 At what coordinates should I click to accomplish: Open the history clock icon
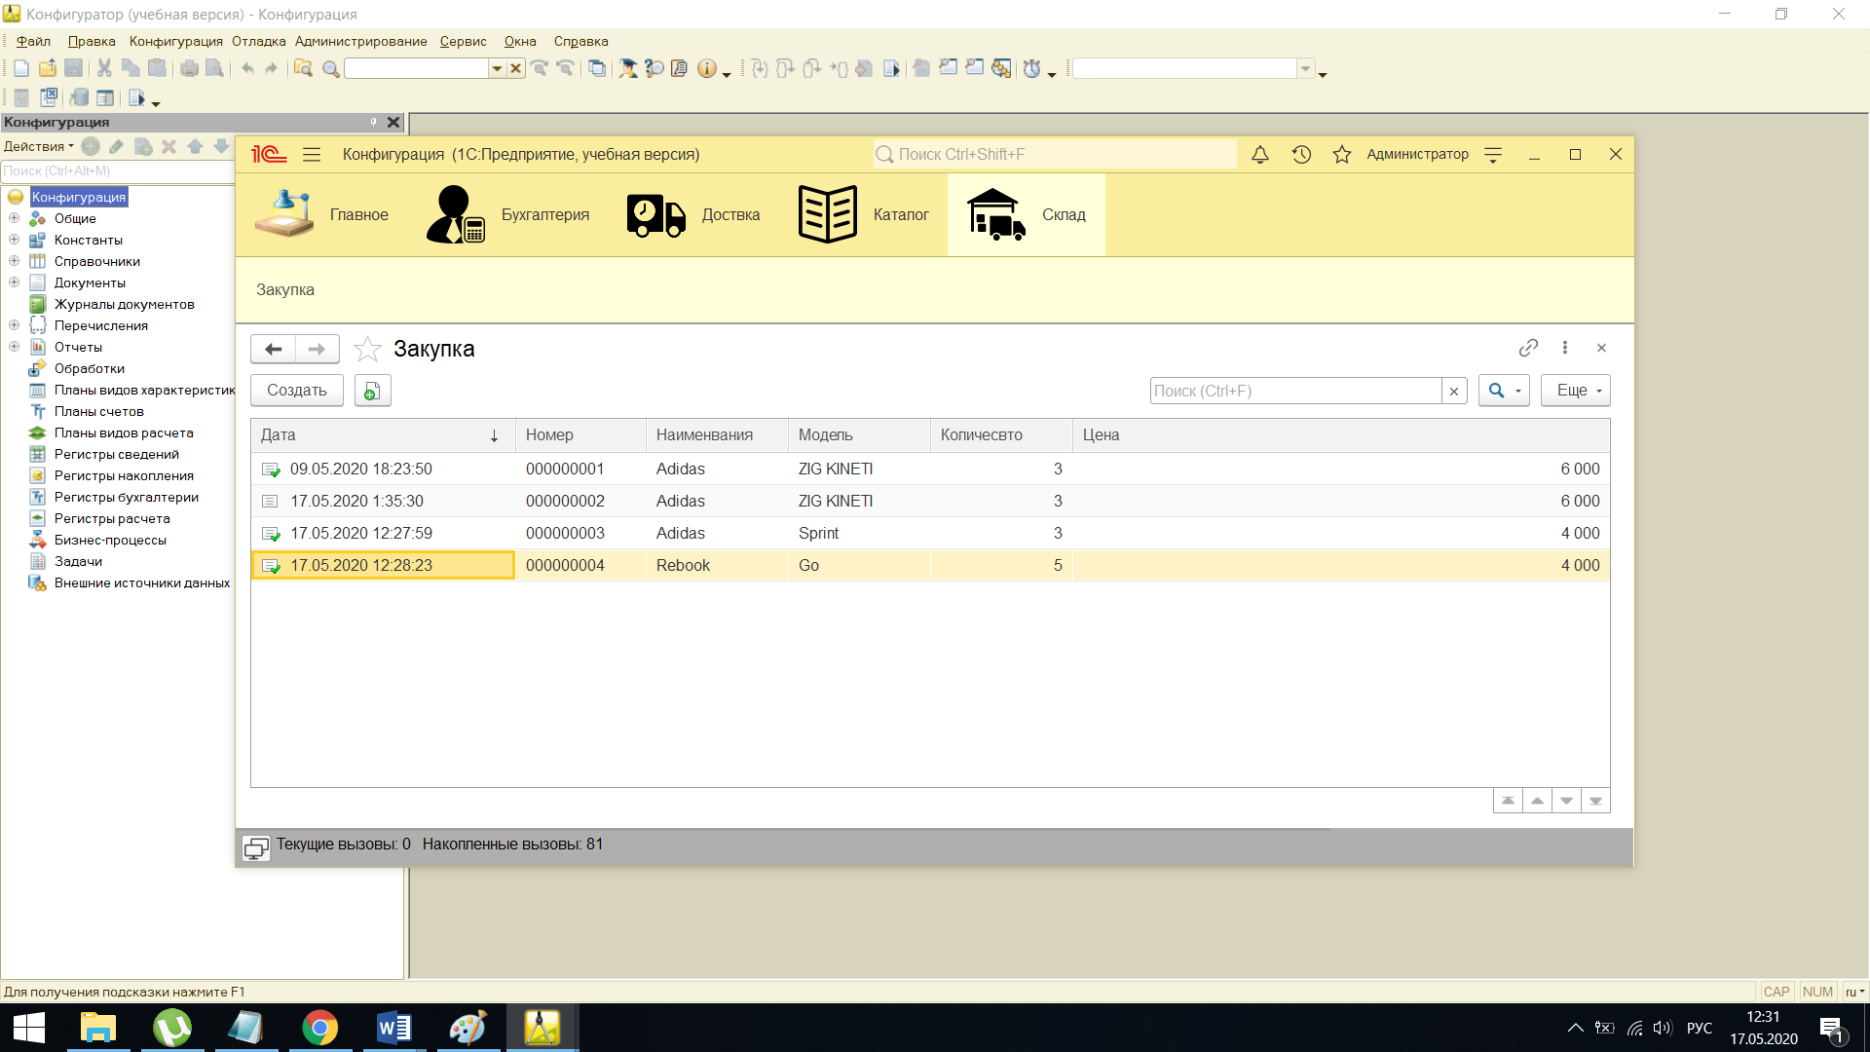click(1301, 155)
